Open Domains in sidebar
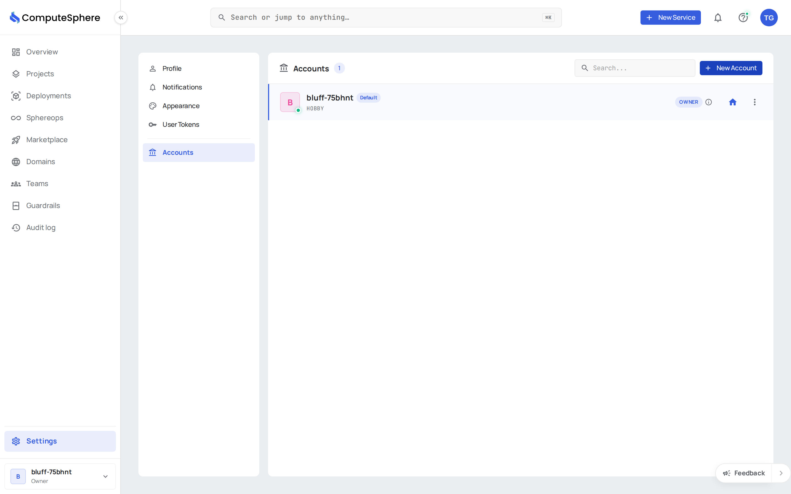791x494 pixels. (60, 162)
